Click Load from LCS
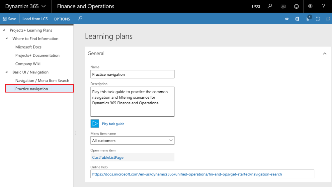This screenshot has width=332, height=187. pos(35,19)
